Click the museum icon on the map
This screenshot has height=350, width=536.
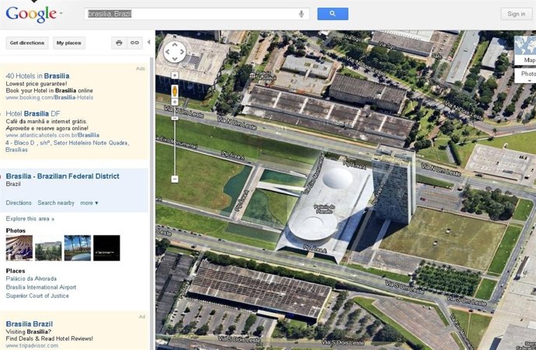(x=252, y=75)
